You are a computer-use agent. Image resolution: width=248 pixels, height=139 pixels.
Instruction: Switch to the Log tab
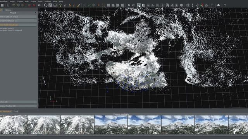16,111
